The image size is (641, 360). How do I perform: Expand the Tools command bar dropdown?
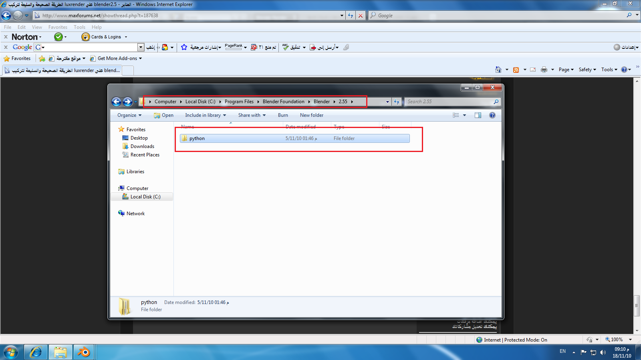click(x=609, y=70)
